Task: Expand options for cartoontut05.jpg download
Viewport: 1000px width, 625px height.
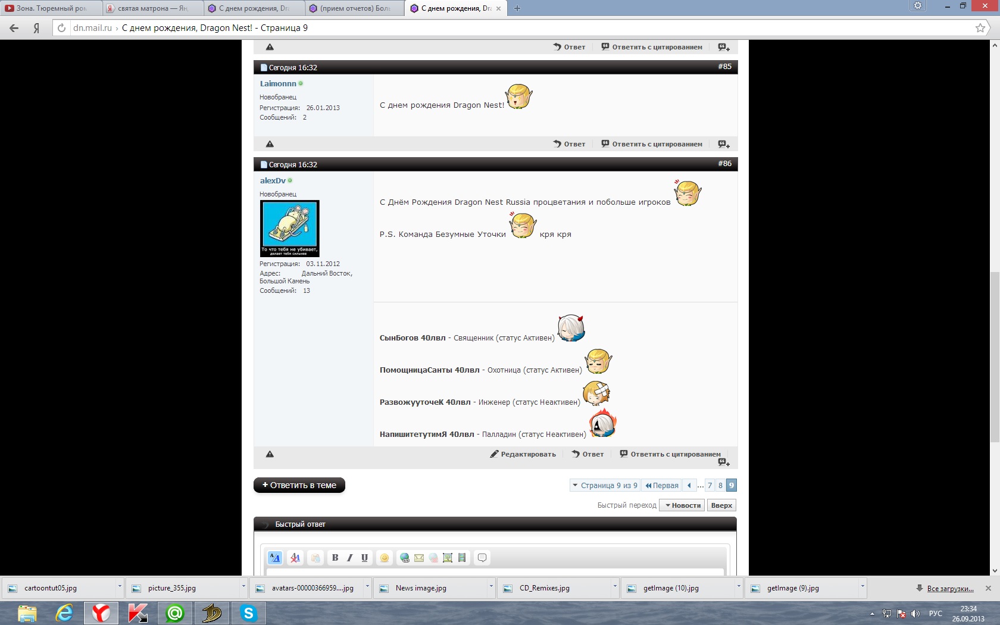Action: 120,587
